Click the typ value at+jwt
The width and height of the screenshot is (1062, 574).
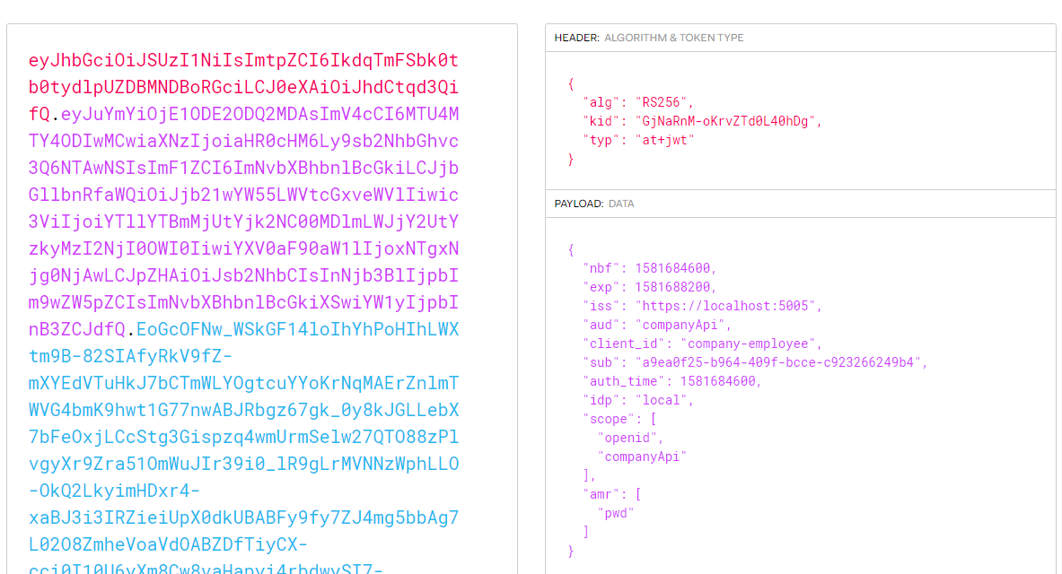(664, 140)
